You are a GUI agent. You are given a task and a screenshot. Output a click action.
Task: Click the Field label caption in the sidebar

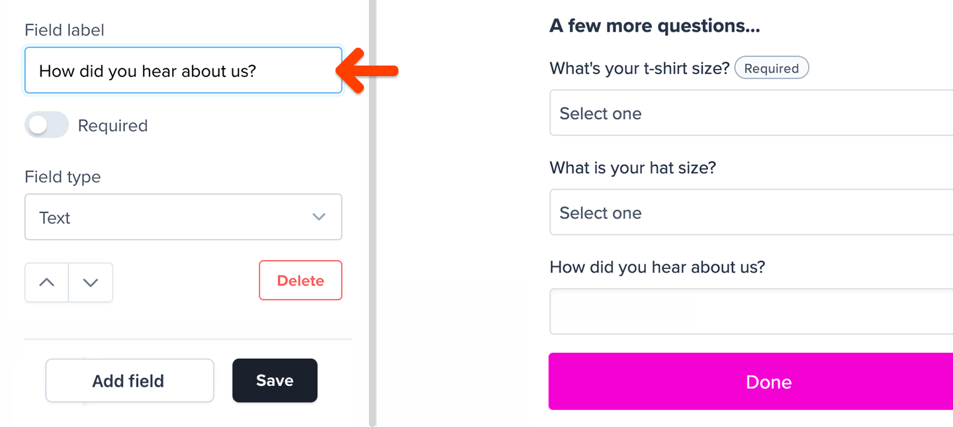(x=64, y=30)
